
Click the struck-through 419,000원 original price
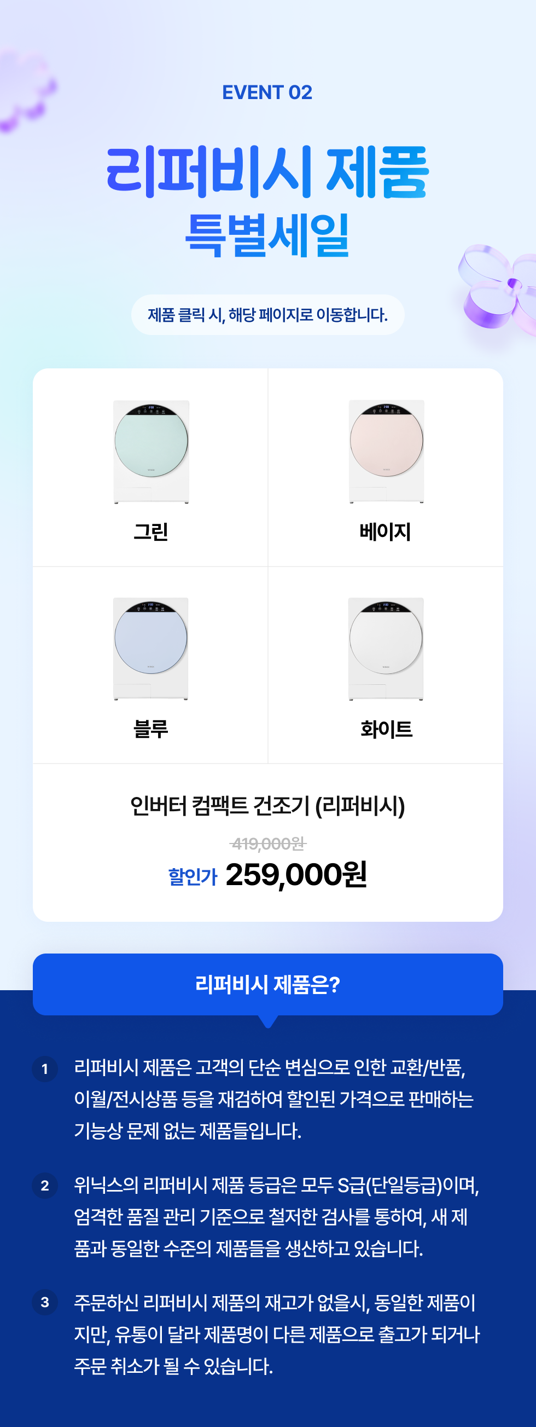(268, 844)
